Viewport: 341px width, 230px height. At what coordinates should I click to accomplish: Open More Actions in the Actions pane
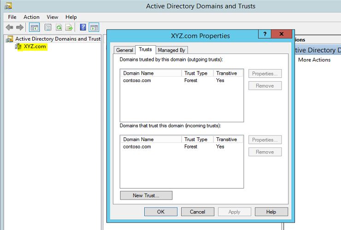point(314,60)
